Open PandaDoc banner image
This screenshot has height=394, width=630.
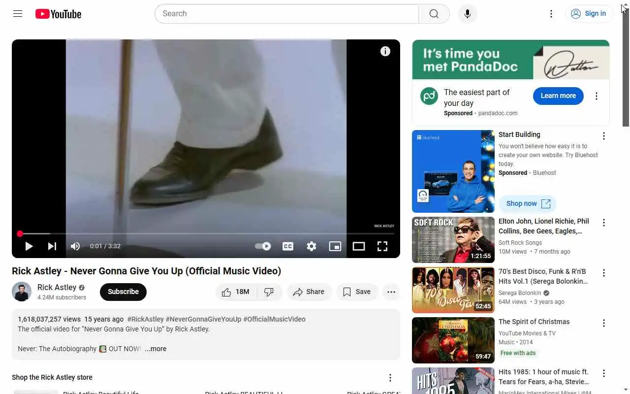[x=511, y=60]
